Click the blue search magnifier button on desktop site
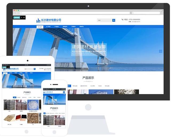The width and height of the screenshot is (171, 138). coord(114,20)
